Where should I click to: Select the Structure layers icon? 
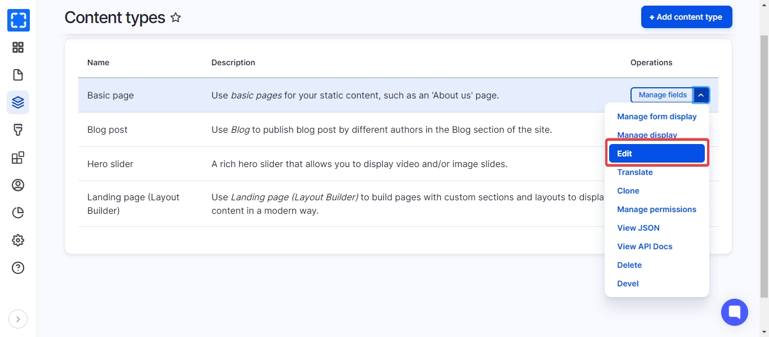(x=18, y=102)
